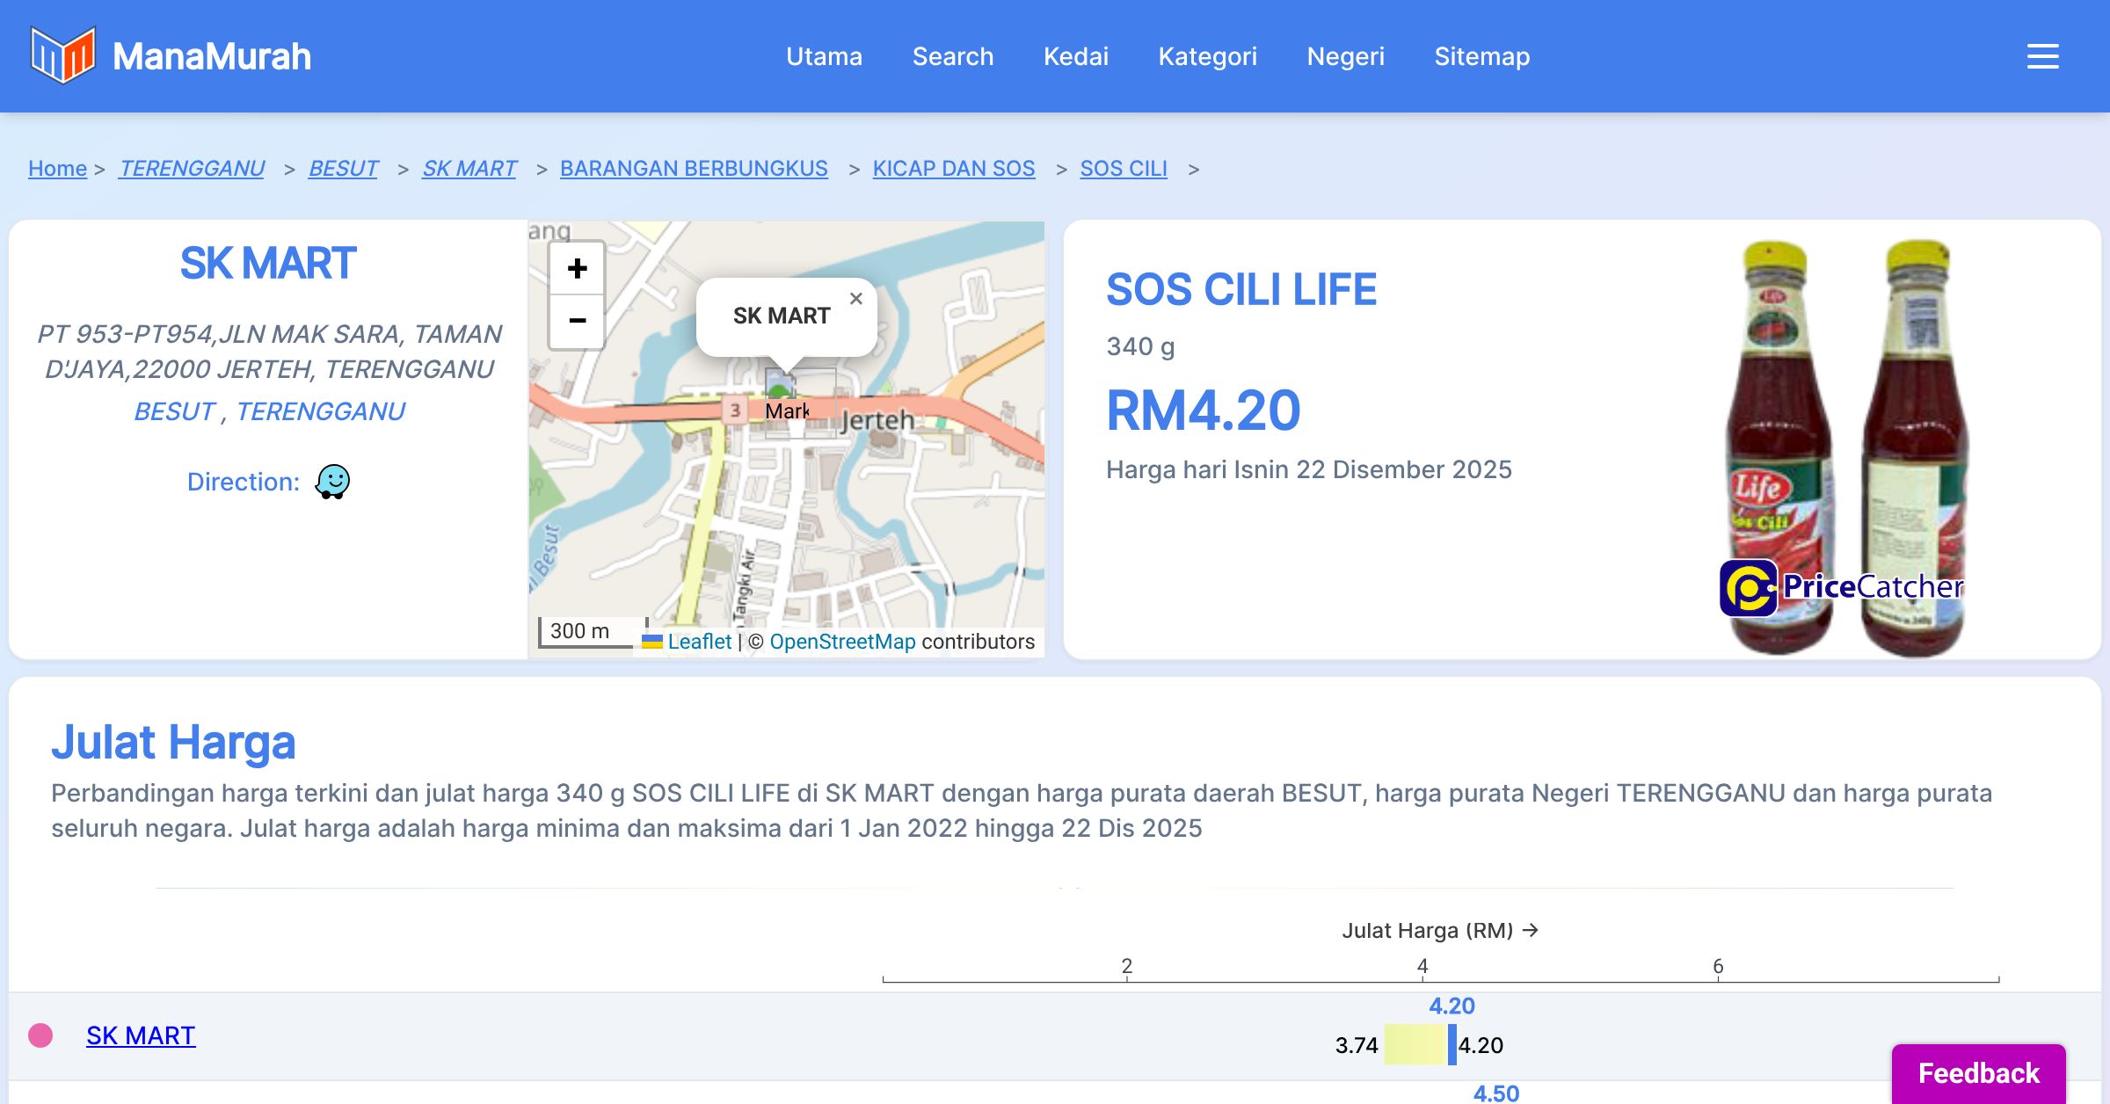Open Waze direction icon
2110x1104 pixels.
tap(332, 482)
